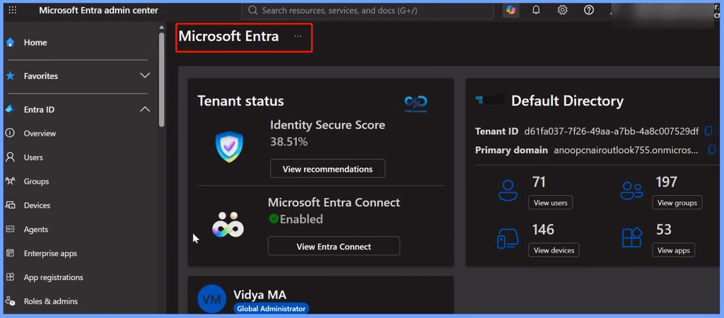The image size is (724, 318).
Task: Copy the Tenant ID value
Action: point(708,131)
